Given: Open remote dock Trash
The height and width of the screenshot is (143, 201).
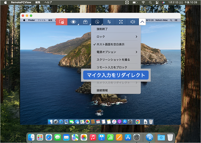Looking at the screenshot, I should point(151,121).
